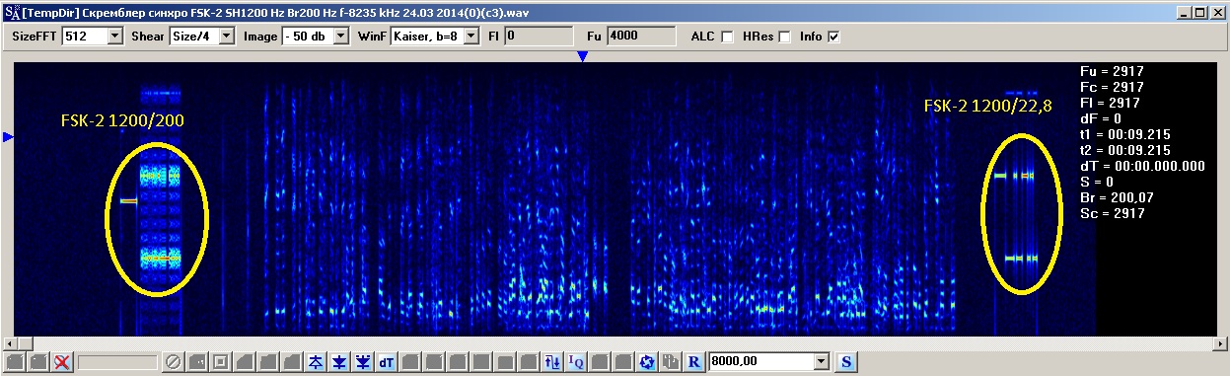Click the crossed-circle cancel icon
This screenshot has height=376, width=1230.
[173, 361]
